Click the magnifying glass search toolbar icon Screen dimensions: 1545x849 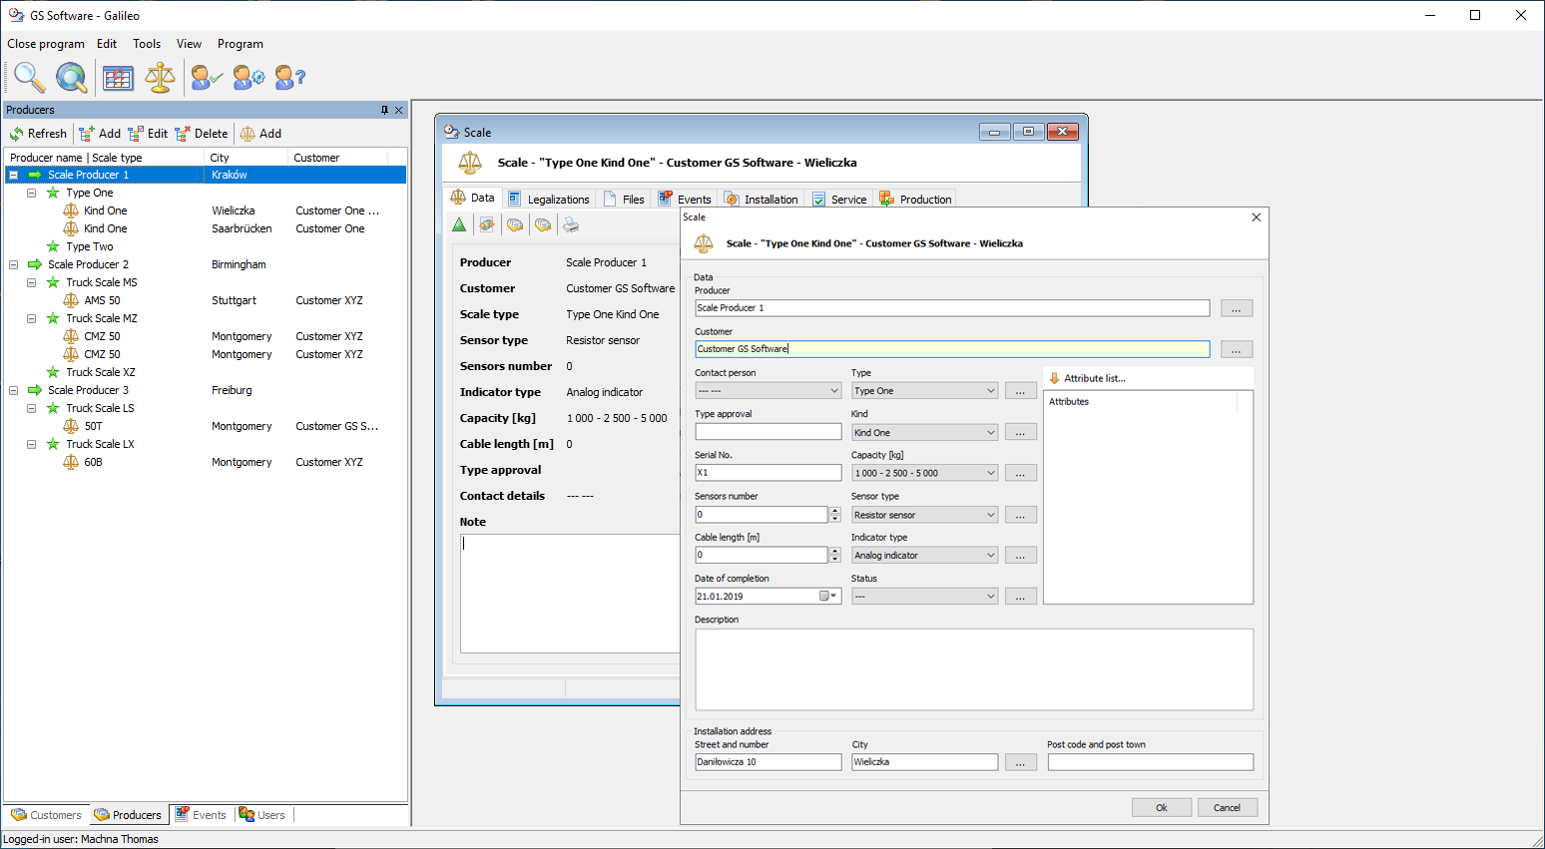pyautogui.click(x=29, y=77)
